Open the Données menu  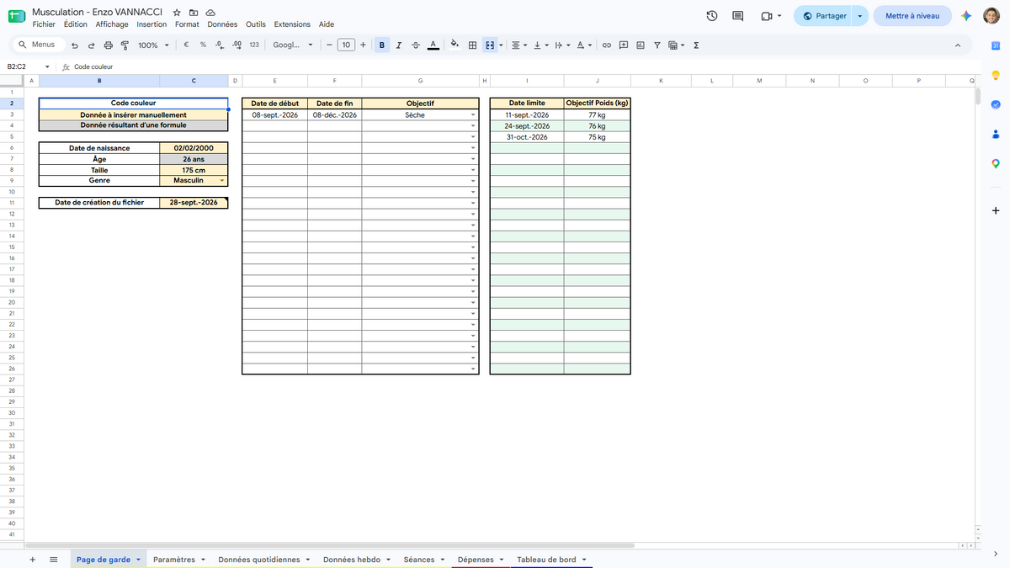pyautogui.click(x=222, y=24)
